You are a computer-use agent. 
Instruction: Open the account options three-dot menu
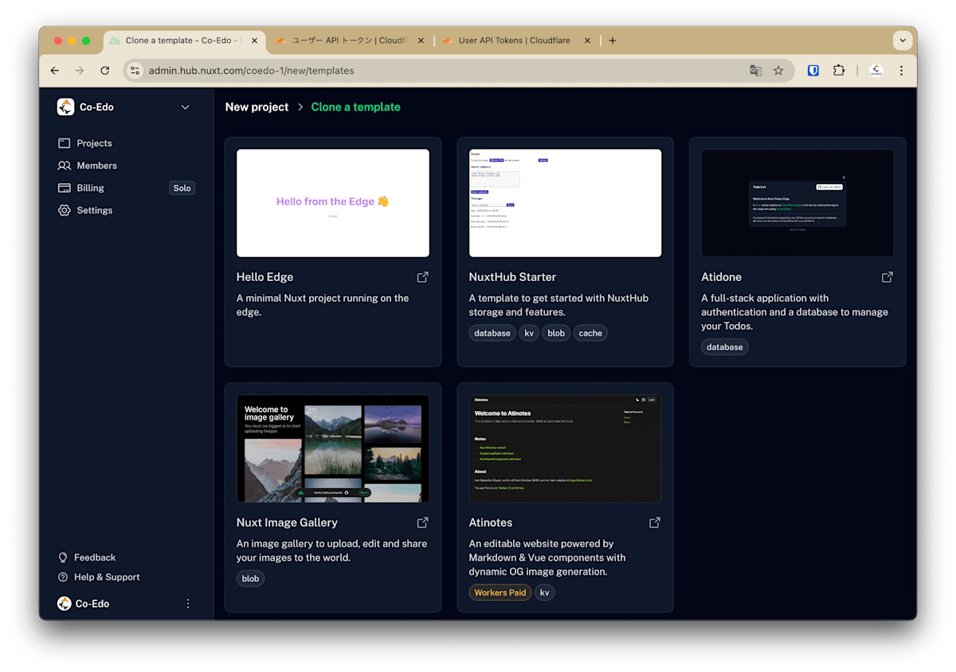(188, 604)
